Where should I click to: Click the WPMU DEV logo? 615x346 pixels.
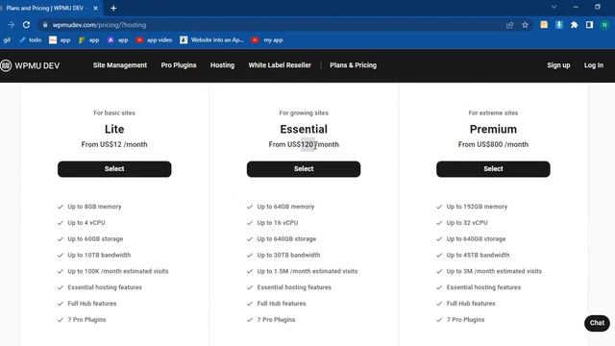30,65
